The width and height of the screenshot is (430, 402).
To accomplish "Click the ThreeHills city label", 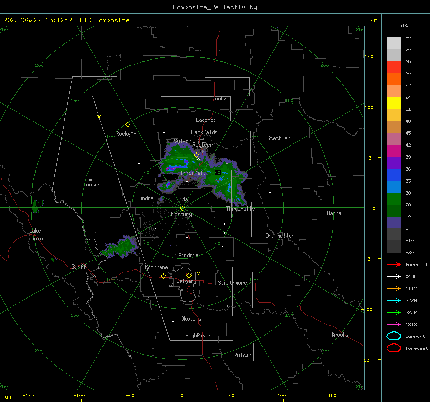I will pyautogui.click(x=240, y=209).
